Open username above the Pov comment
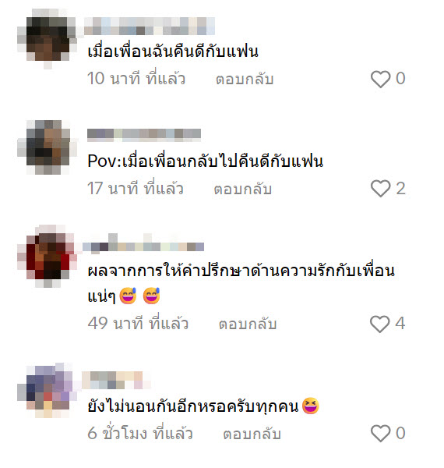The width and height of the screenshot is (444, 468). (144, 135)
